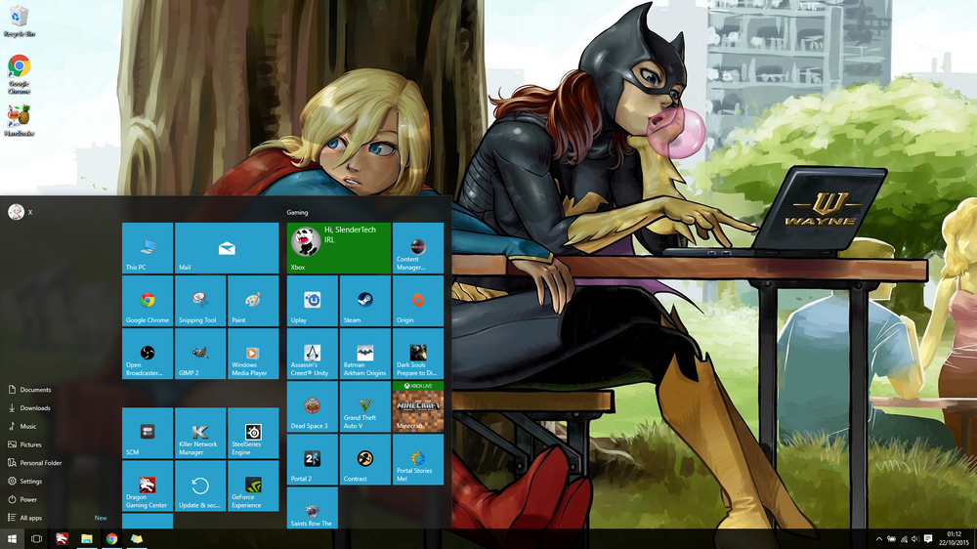Open Update & security tile
The image size is (977, 549).
coord(200,486)
